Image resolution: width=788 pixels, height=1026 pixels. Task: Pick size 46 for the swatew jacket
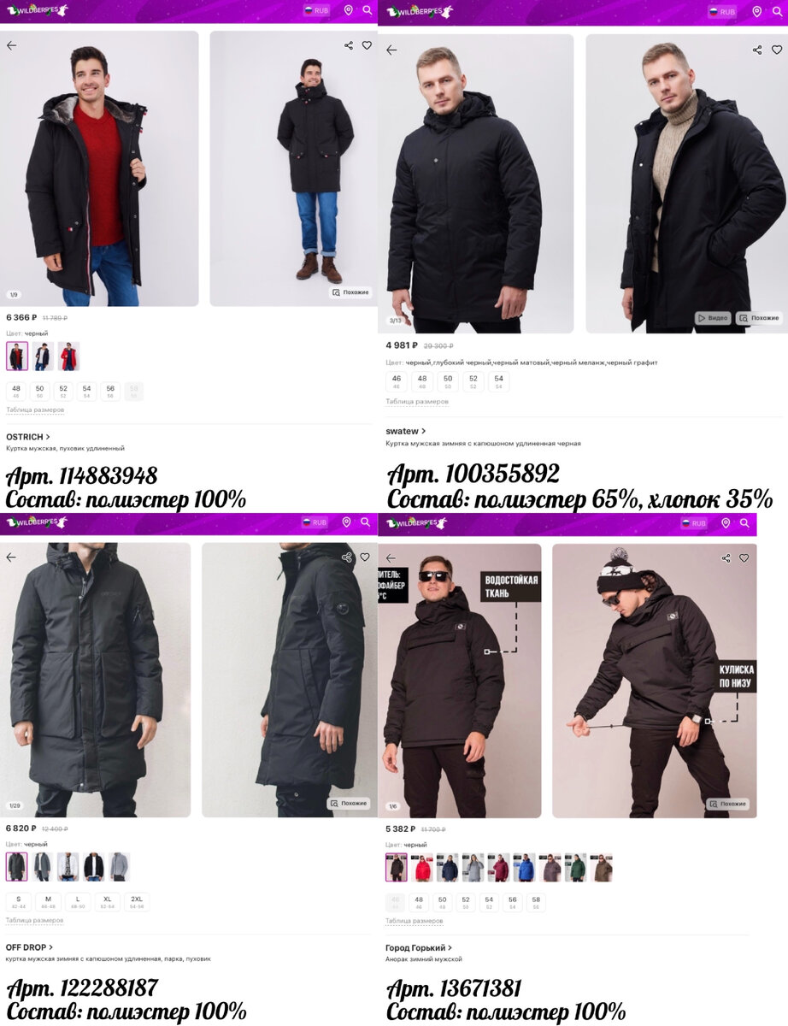tap(397, 381)
